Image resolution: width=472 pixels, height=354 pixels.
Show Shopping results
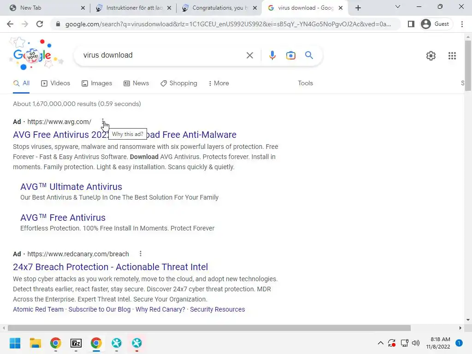click(179, 83)
